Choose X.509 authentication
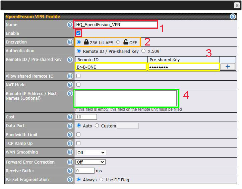The height and width of the screenshot is (189, 242). tap(143, 51)
